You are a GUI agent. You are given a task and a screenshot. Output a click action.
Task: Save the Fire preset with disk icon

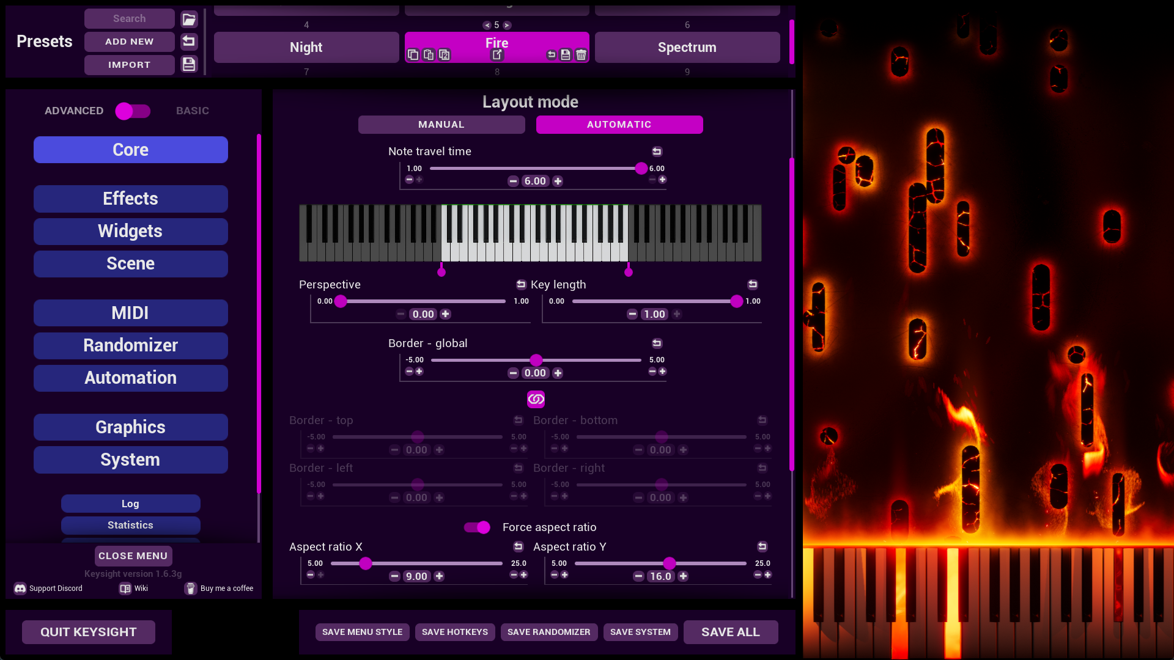(x=566, y=55)
